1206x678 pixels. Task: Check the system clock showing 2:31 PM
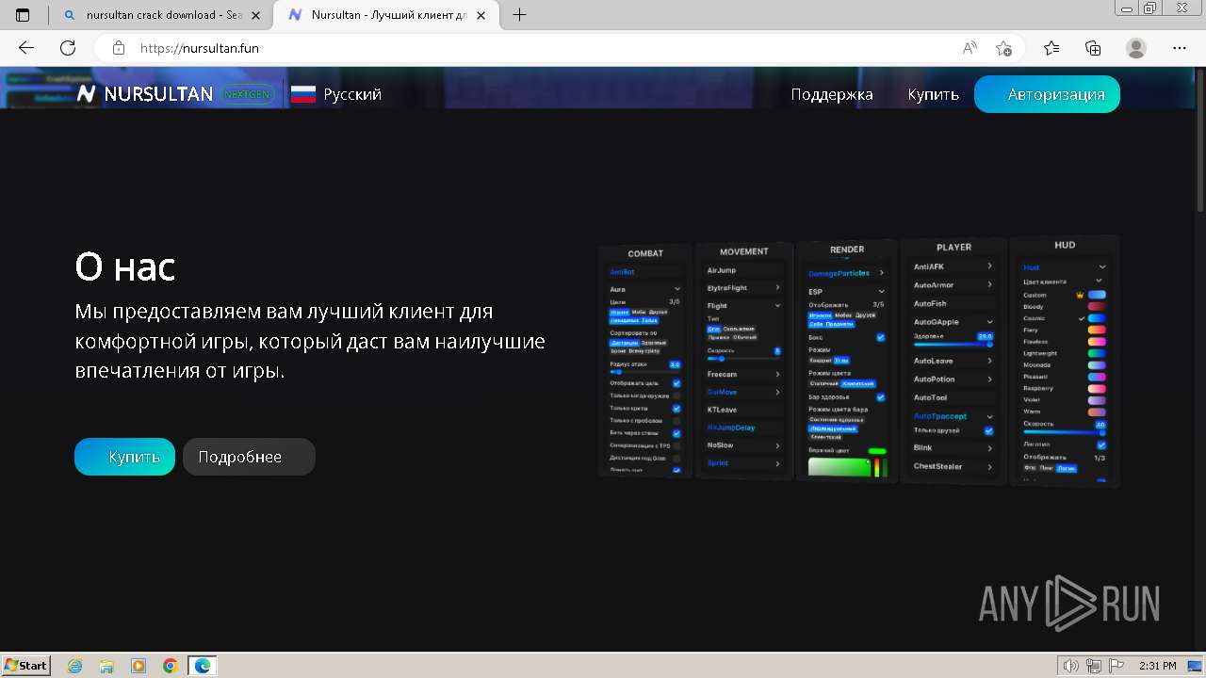coord(1157,666)
